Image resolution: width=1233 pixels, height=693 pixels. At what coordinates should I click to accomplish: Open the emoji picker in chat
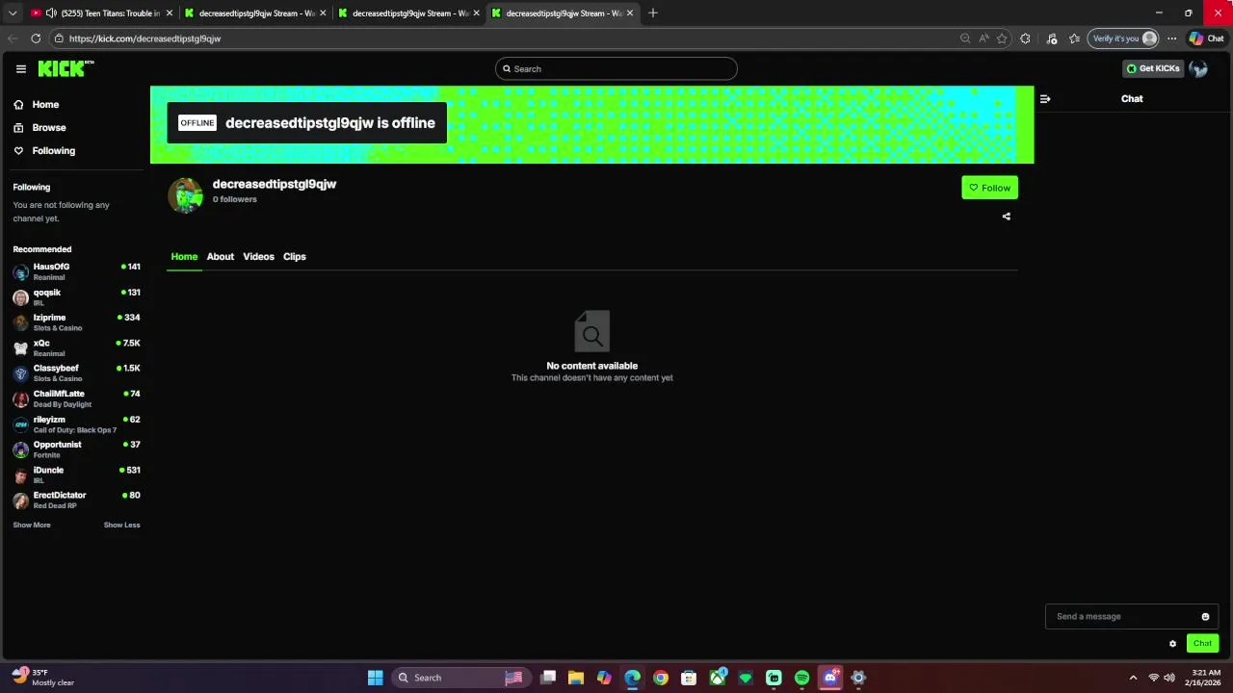point(1205,617)
